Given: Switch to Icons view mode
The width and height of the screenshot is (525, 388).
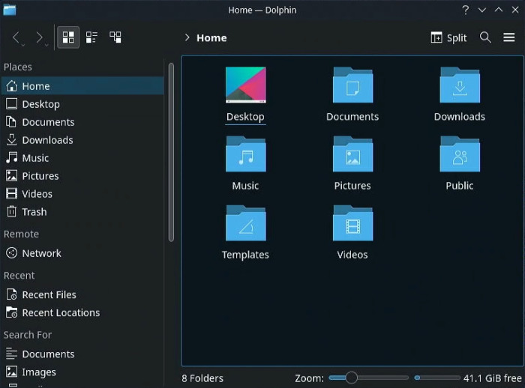Looking at the screenshot, I should 68,37.
